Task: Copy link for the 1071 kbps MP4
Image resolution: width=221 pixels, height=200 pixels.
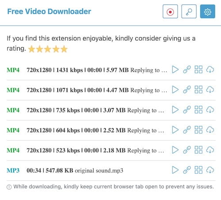Action: tap(187, 90)
